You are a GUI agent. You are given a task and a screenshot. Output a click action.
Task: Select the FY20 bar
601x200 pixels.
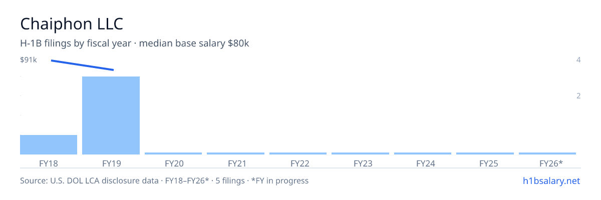pyautogui.click(x=173, y=153)
